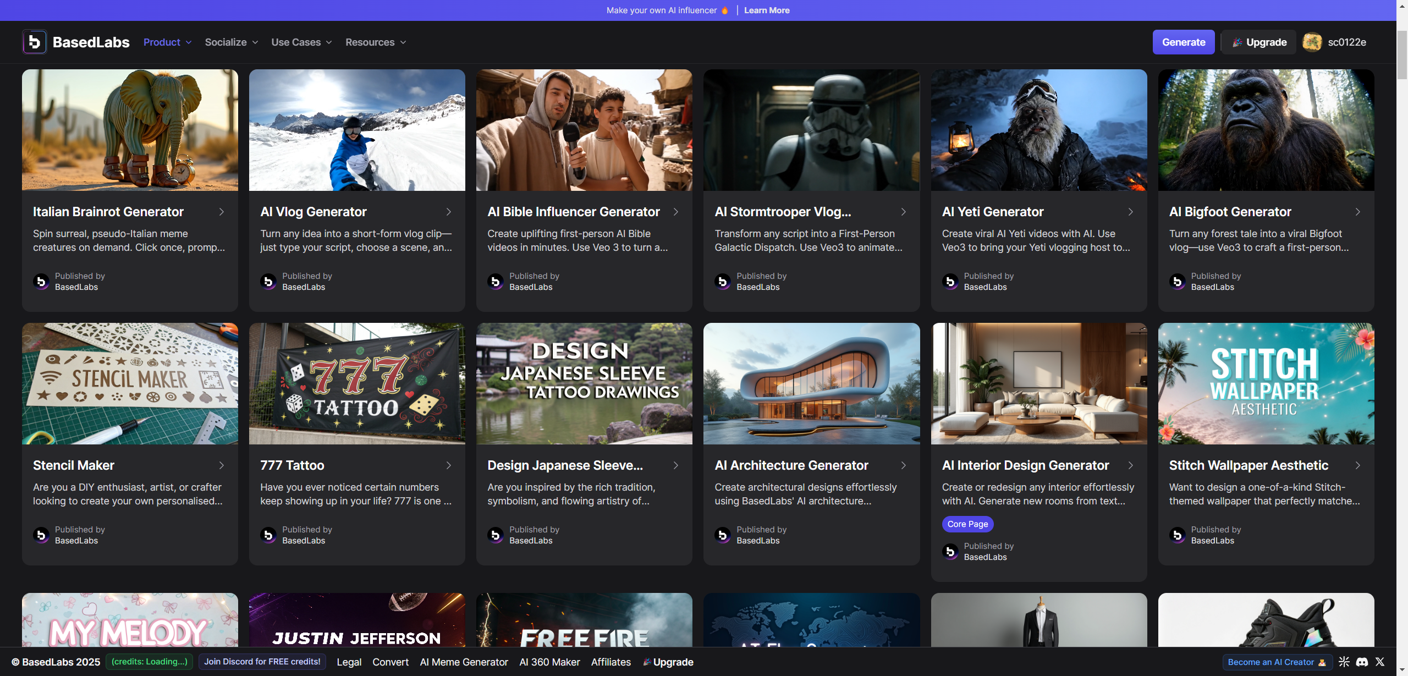This screenshot has height=676, width=1408.
Task: Click the Core Page badge
Action: pos(968,524)
